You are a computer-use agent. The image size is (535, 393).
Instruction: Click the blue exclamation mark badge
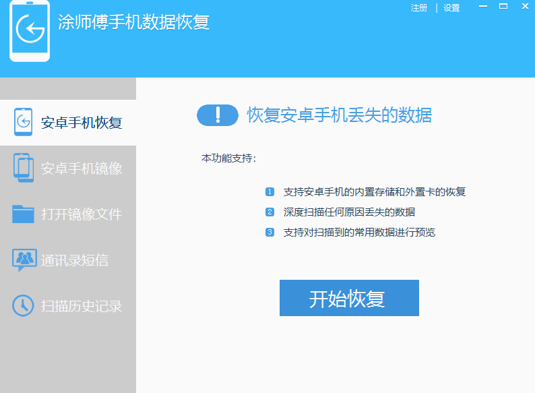coord(218,115)
